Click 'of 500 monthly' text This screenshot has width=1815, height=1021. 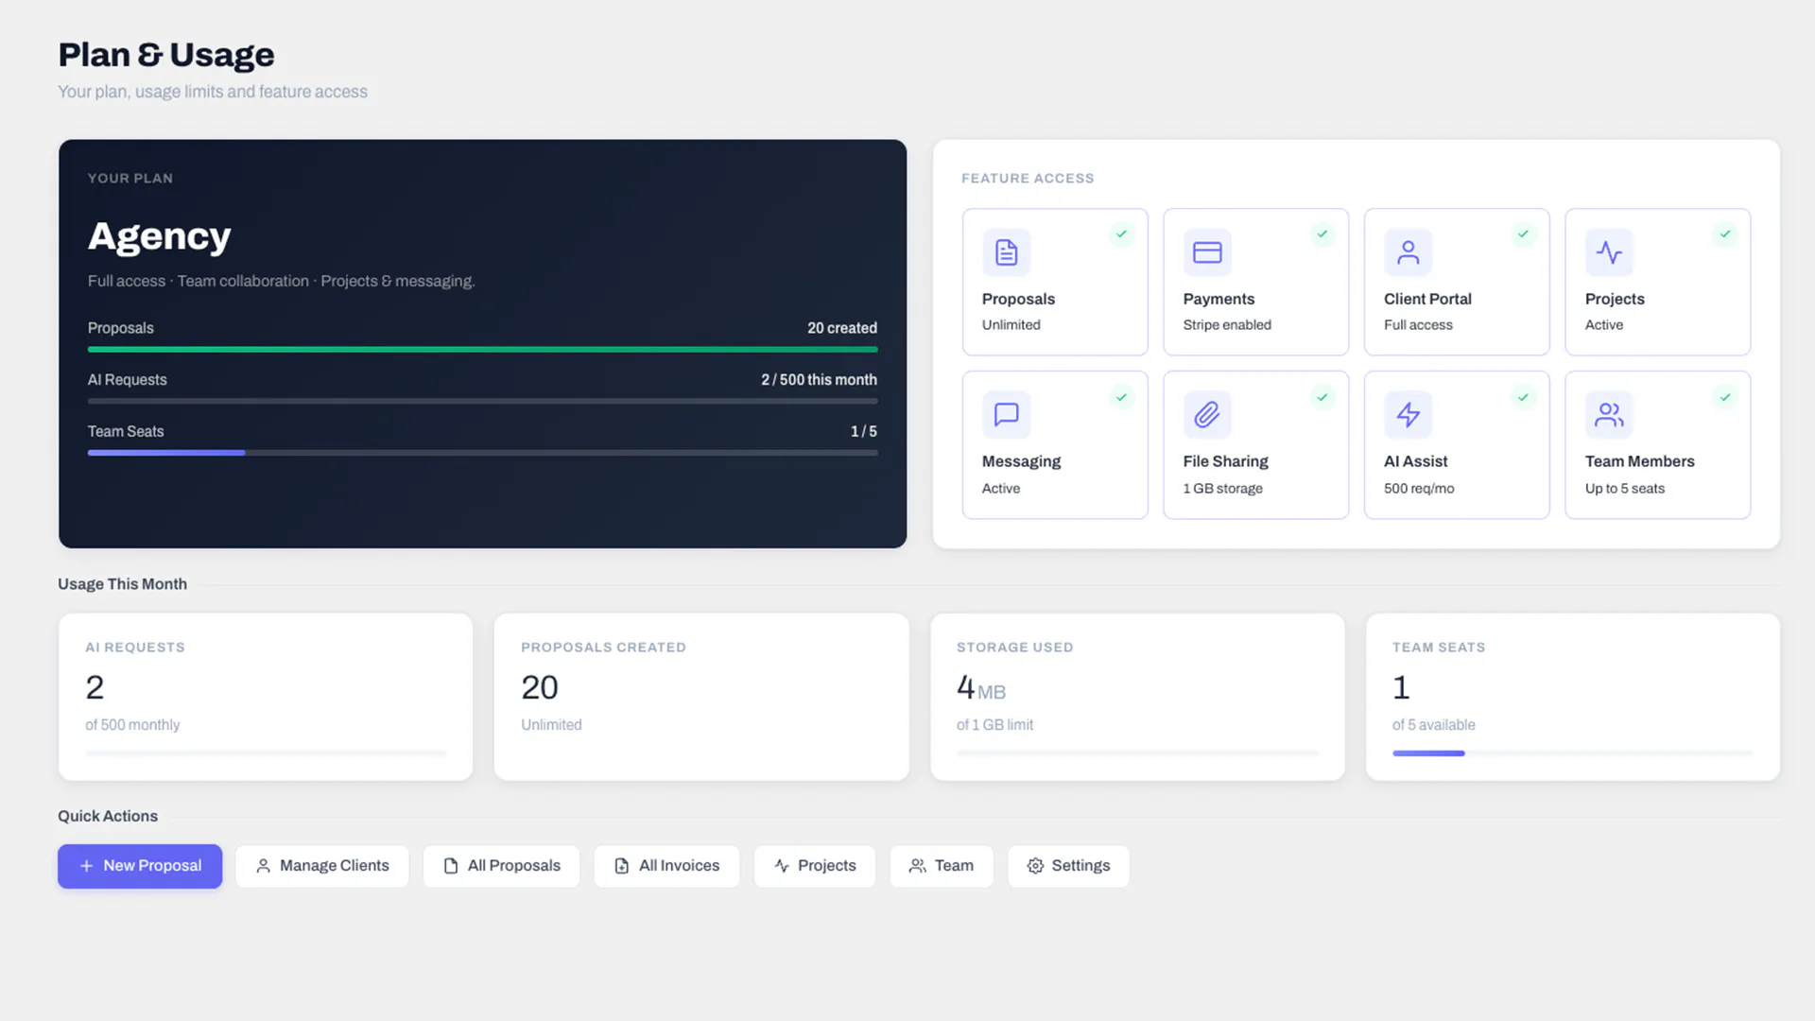pos(132,725)
